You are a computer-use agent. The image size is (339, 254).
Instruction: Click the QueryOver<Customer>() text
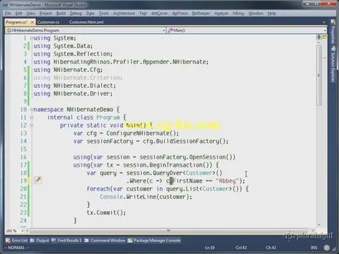pyautogui.click(x=187, y=173)
